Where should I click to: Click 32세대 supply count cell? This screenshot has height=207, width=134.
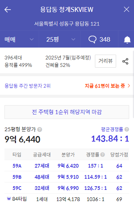tap(42, 188)
